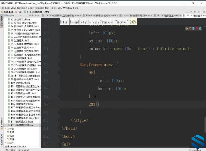Close the 111-3D播放器上.html tab
The image size is (206, 151).
[180, 16]
